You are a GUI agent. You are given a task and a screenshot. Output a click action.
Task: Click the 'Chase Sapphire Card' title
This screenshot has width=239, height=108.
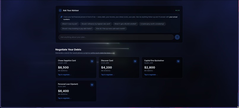pos(67,60)
